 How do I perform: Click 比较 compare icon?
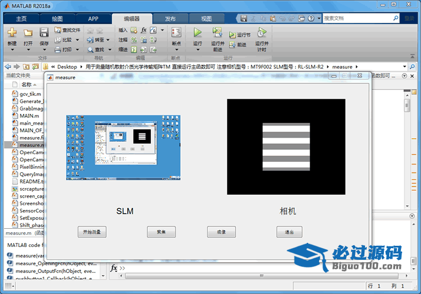(x=58, y=40)
